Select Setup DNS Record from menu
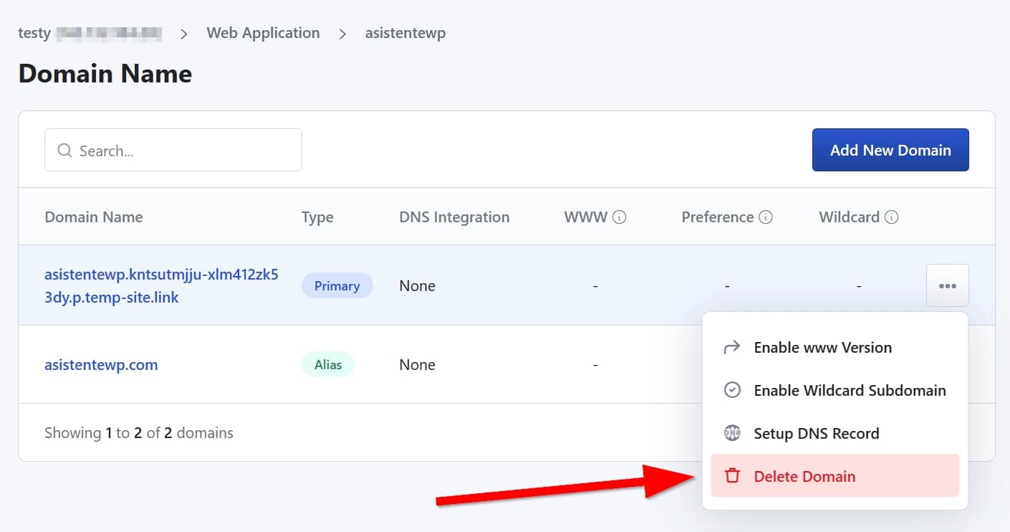 click(x=816, y=433)
